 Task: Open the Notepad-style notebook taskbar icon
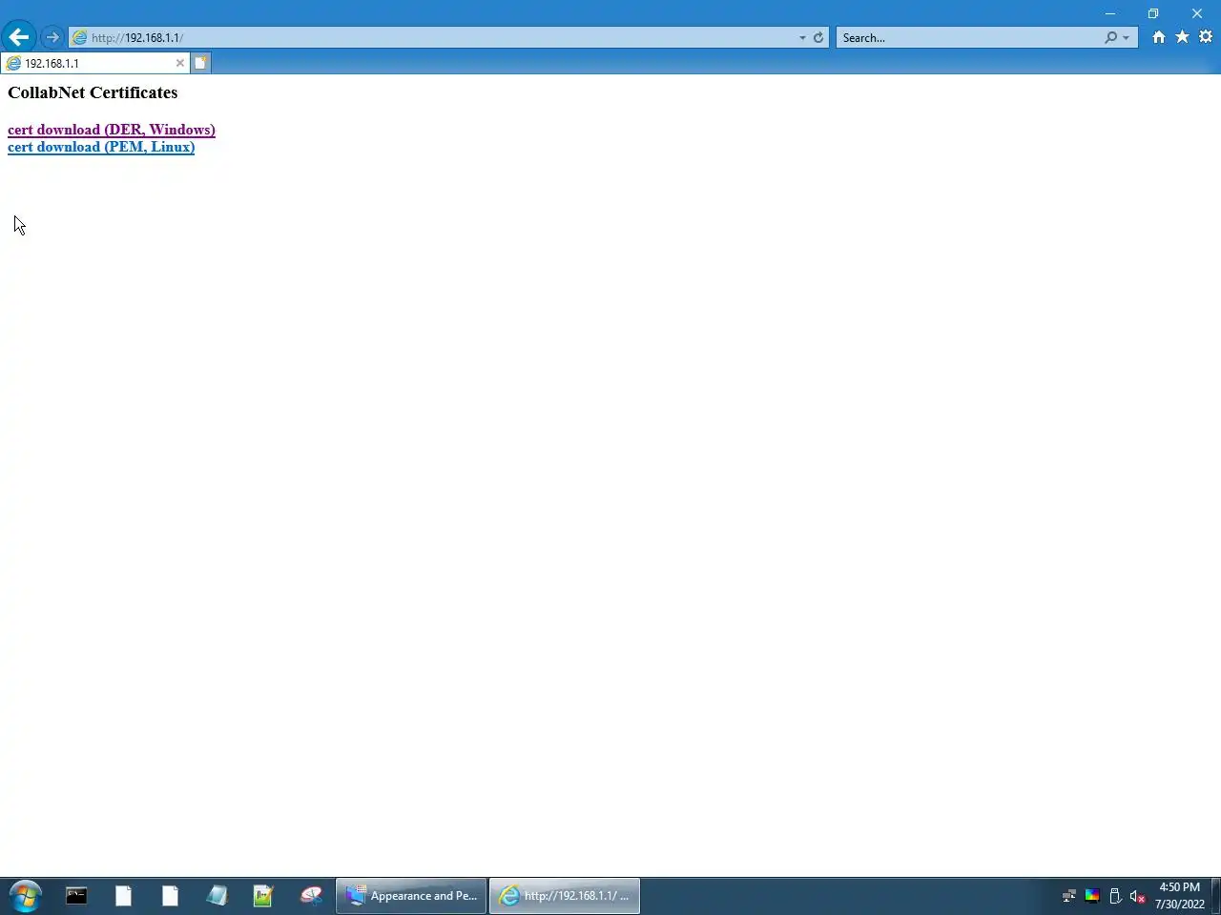pyautogui.click(x=217, y=896)
